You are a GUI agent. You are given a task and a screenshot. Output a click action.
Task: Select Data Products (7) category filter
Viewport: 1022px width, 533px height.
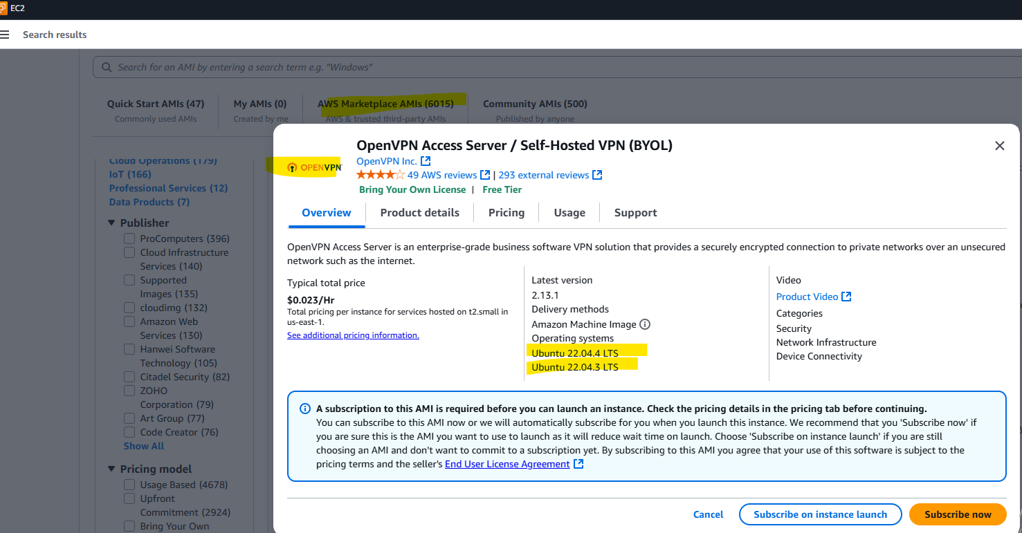[x=149, y=202]
